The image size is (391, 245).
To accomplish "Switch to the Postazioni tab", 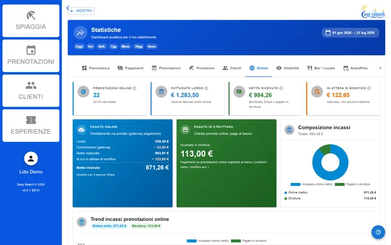I will click(202, 68).
